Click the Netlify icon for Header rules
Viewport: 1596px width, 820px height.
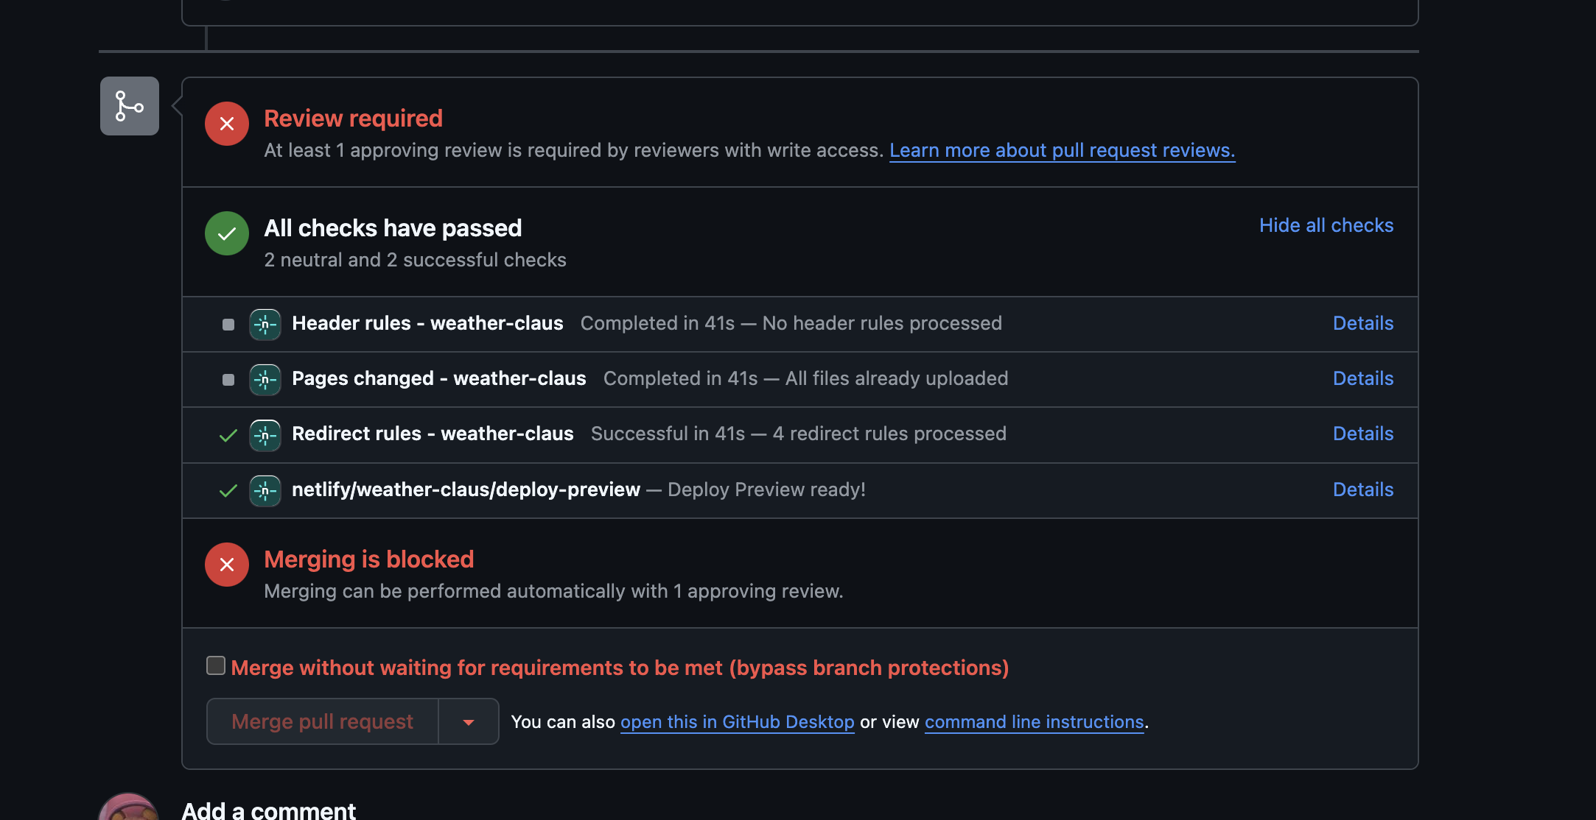click(x=265, y=325)
